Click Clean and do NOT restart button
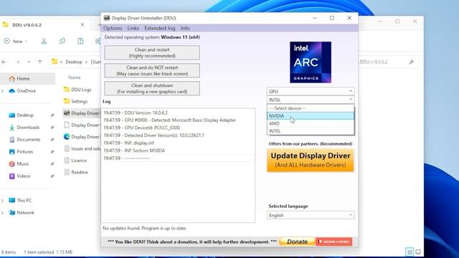 tap(152, 70)
